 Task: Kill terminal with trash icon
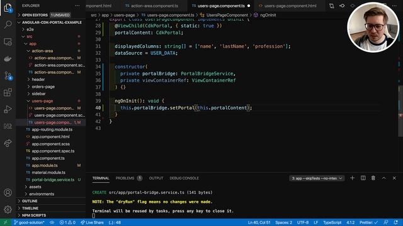(373, 178)
